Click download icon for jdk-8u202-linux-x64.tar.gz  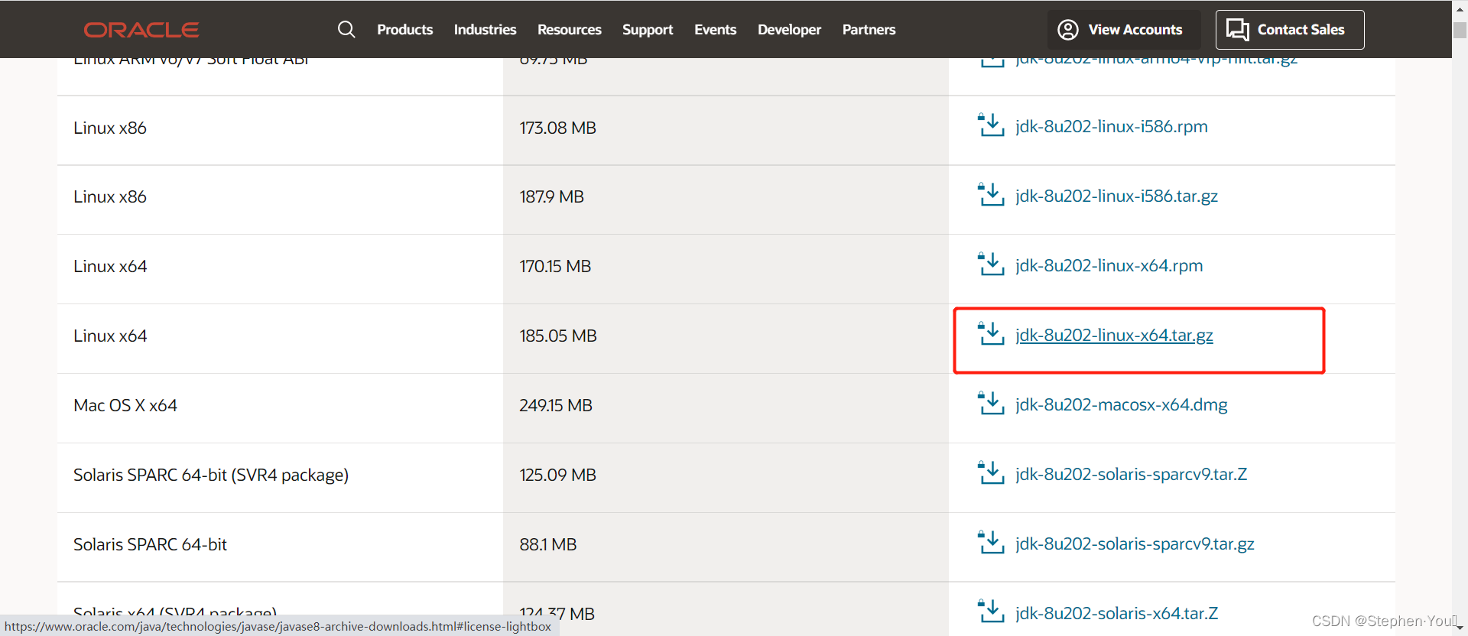coord(992,333)
